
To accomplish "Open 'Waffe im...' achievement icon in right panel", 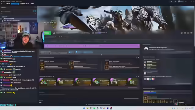I will click(x=145, y=97).
